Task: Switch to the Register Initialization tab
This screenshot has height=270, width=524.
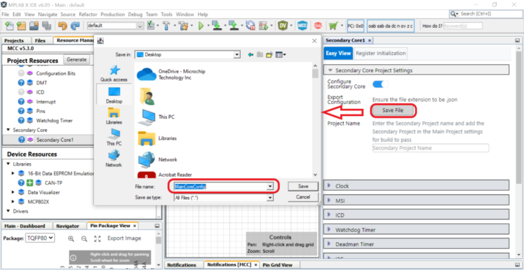Action: coord(381,53)
